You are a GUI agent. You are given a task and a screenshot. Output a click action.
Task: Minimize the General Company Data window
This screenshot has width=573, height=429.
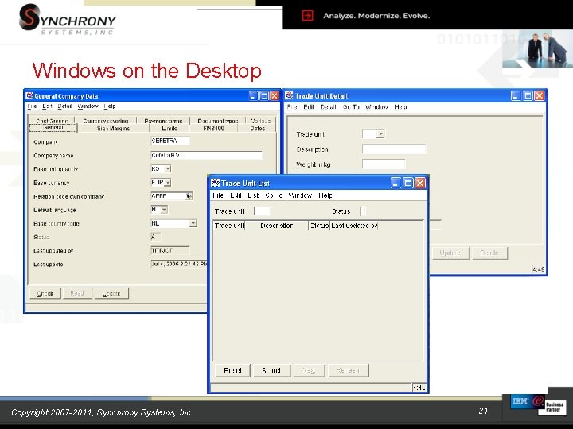pyautogui.click(x=254, y=96)
